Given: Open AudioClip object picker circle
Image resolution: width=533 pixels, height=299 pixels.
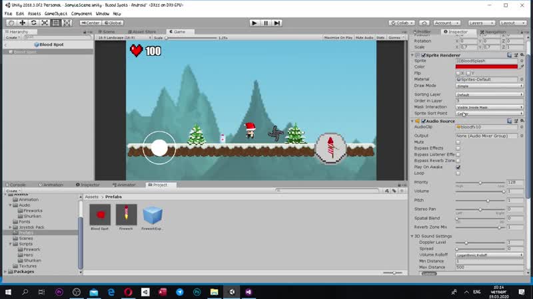Looking at the screenshot, I should click(x=522, y=127).
